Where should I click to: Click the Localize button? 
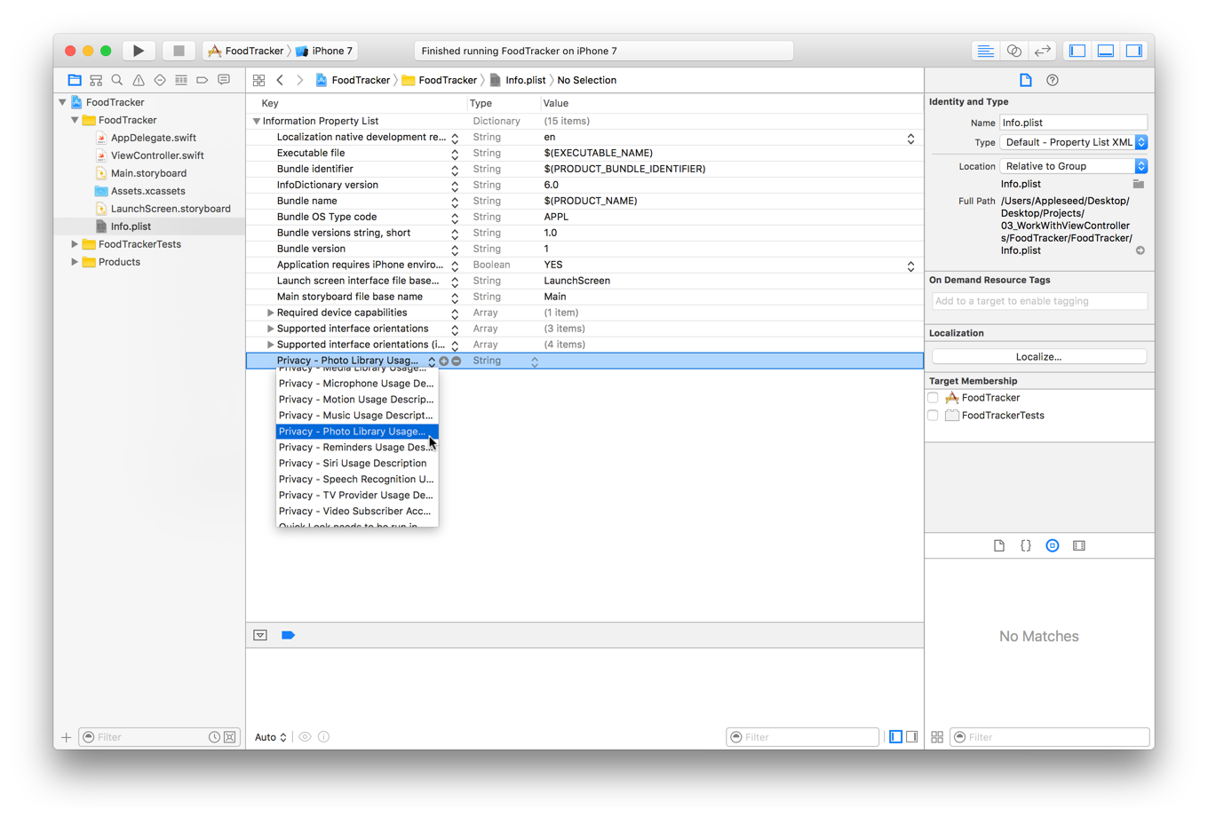pyautogui.click(x=1038, y=356)
